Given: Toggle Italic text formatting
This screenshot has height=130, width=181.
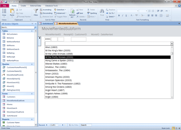Looking at the screenshot, I should [123, 15].
